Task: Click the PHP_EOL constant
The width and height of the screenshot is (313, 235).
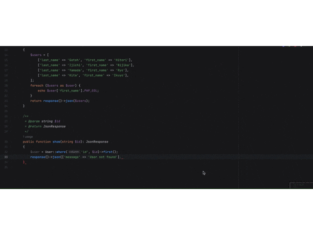Action: [90, 91]
